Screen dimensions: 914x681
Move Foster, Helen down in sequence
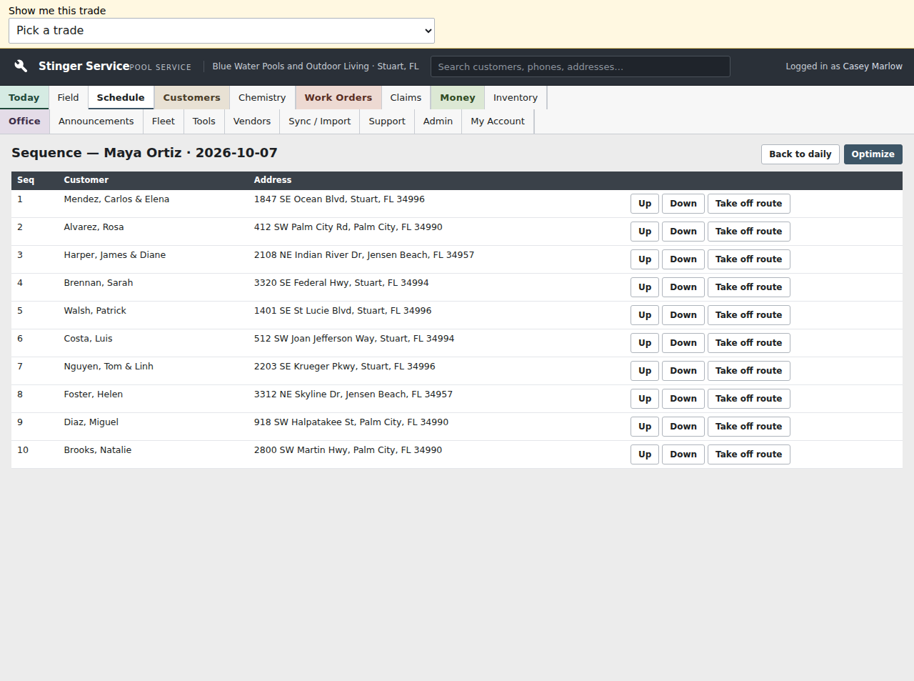tap(683, 399)
